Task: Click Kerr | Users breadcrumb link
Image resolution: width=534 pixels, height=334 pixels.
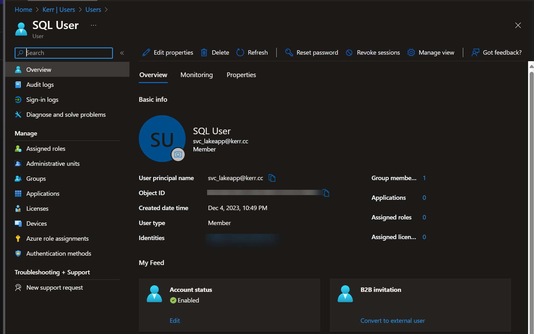Action: pos(59,10)
